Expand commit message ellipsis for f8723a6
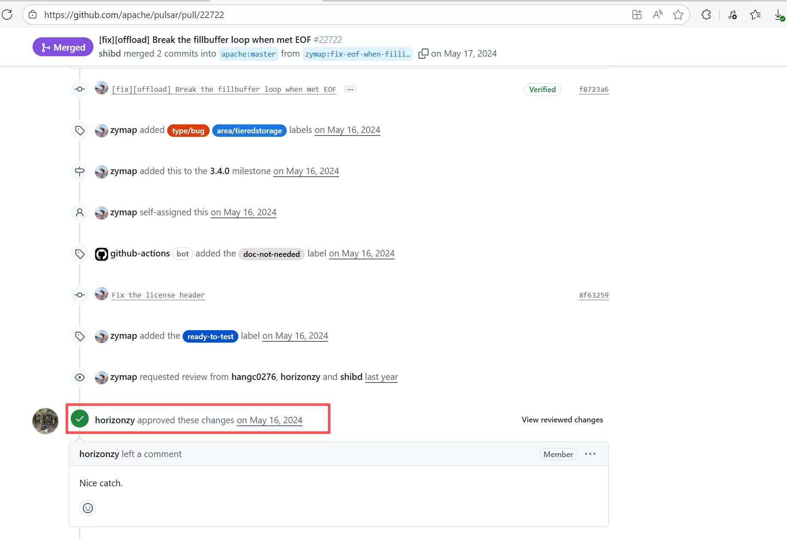The height and width of the screenshot is (539, 787). [350, 89]
